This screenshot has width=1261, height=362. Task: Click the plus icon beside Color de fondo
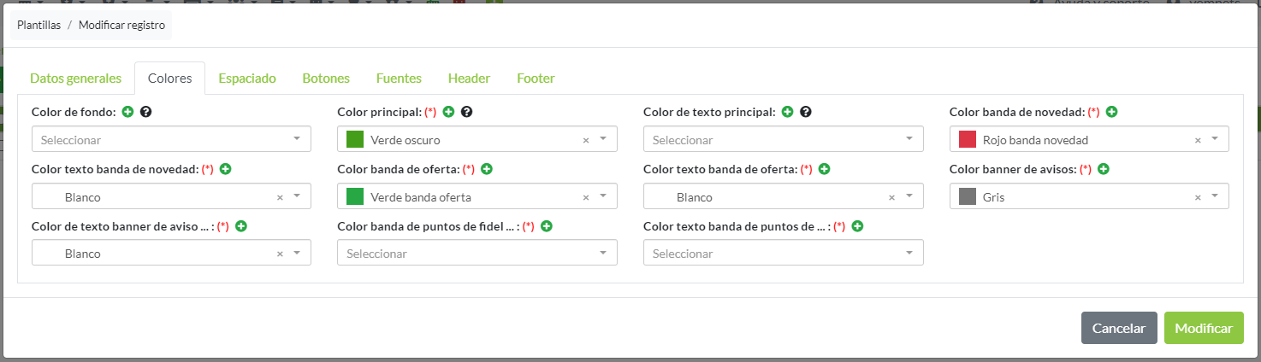point(128,112)
